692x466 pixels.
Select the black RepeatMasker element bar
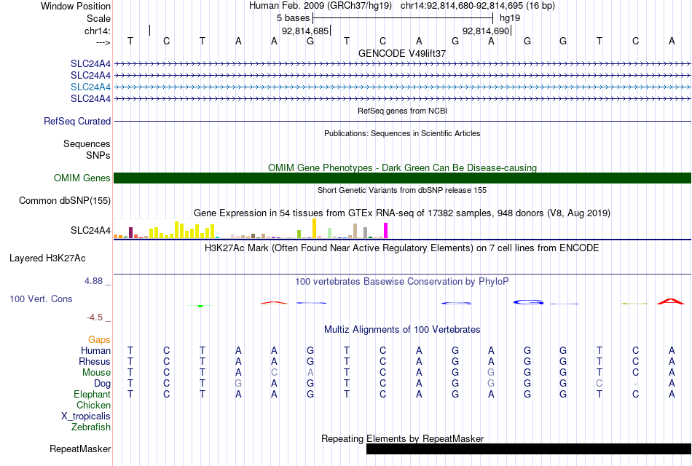(529, 449)
